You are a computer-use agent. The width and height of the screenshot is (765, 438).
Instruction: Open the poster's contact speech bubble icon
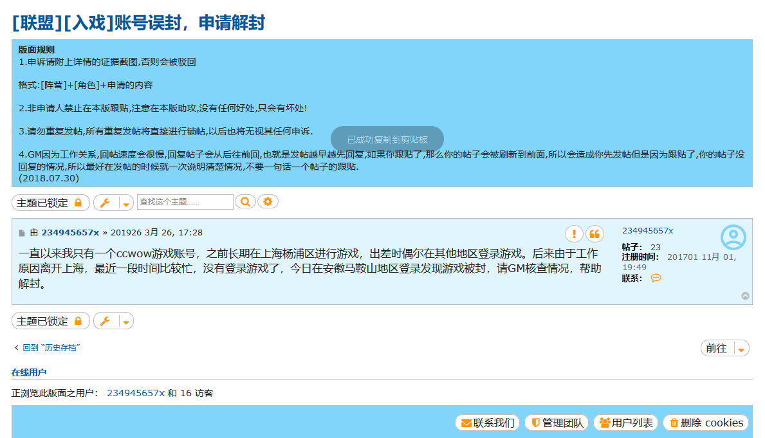[656, 278]
